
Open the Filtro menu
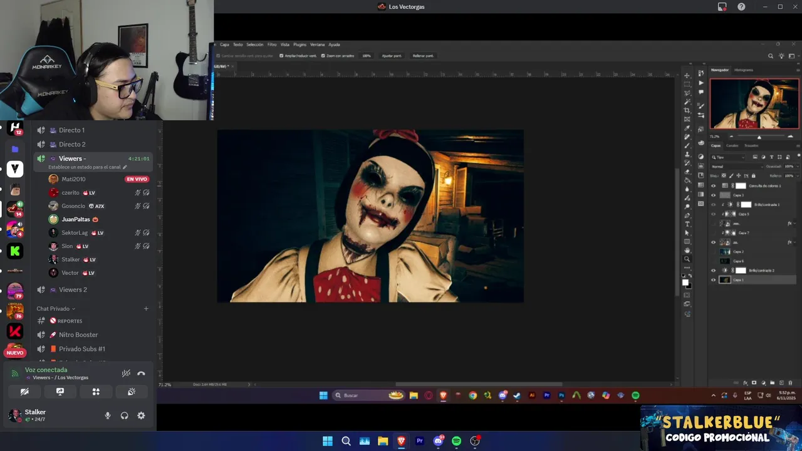(x=272, y=44)
